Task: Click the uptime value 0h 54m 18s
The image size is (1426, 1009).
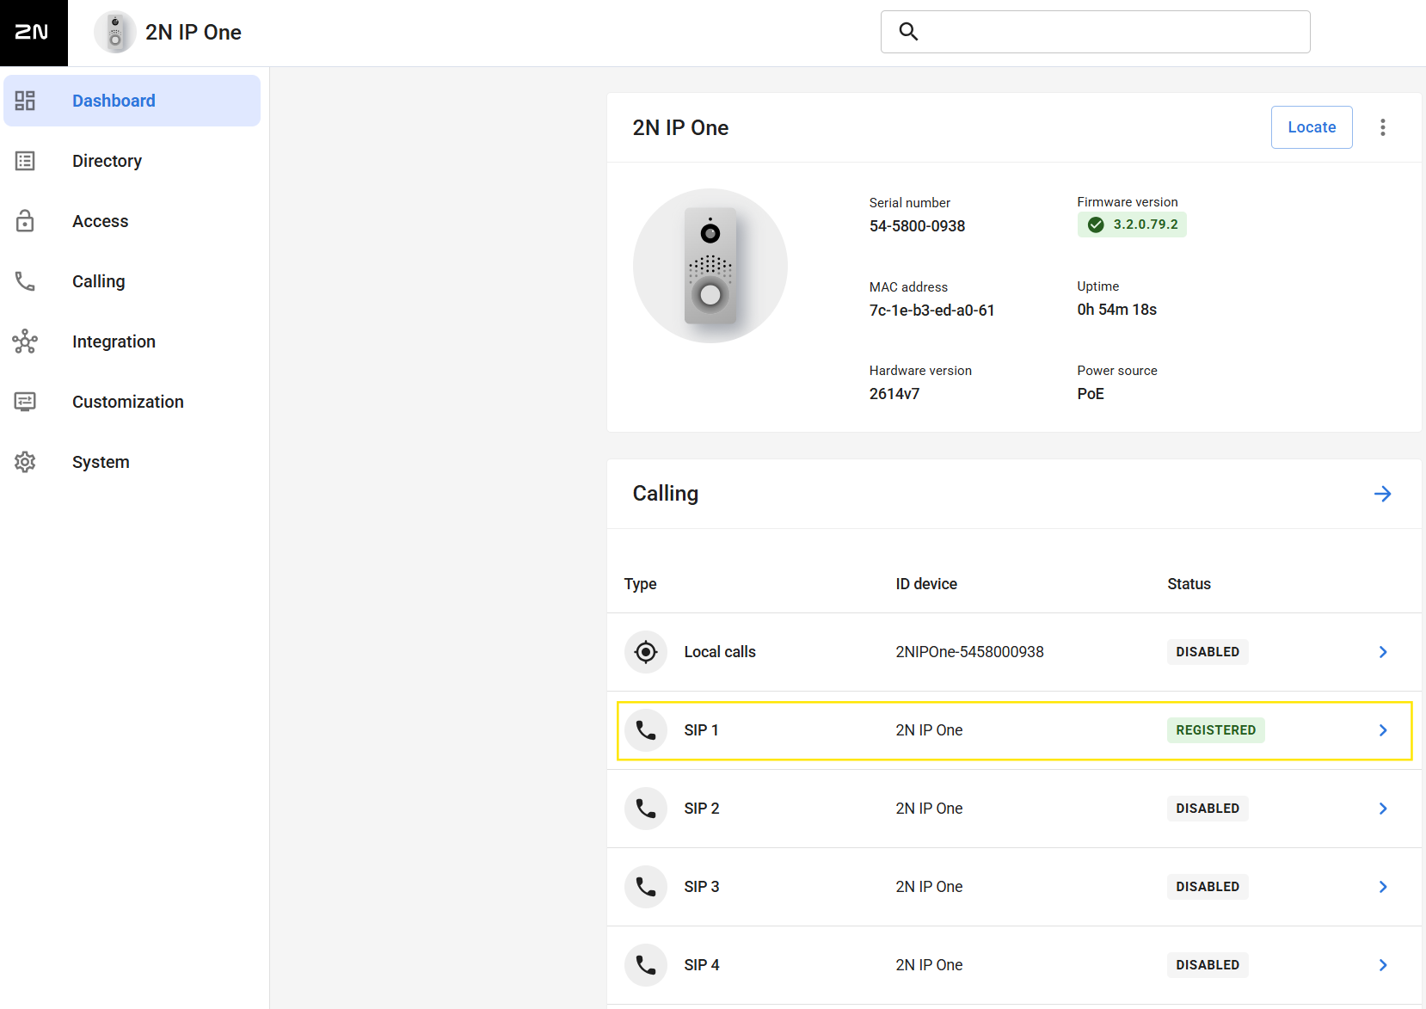Action: tap(1117, 310)
